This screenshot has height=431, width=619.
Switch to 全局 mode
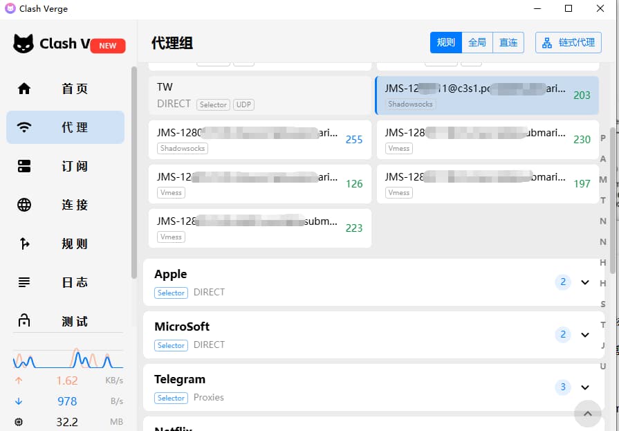(x=477, y=43)
